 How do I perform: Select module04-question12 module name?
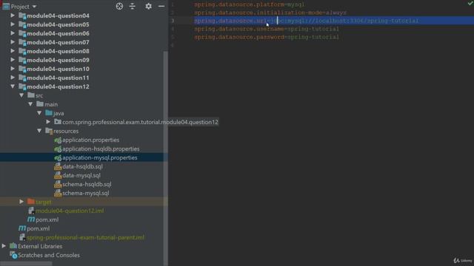58,87
